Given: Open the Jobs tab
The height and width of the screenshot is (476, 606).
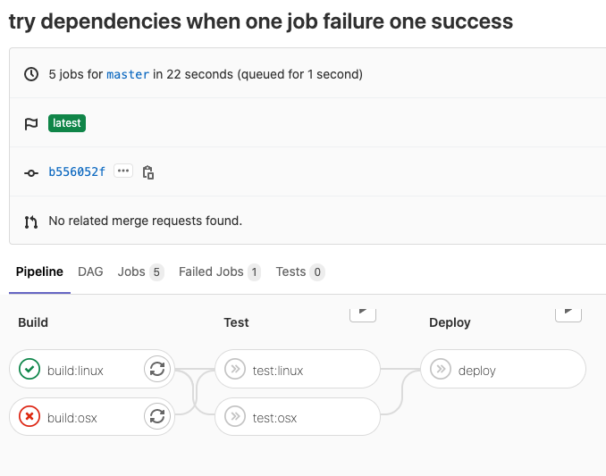Looking at the screenshot, I should tap(140, 271).
